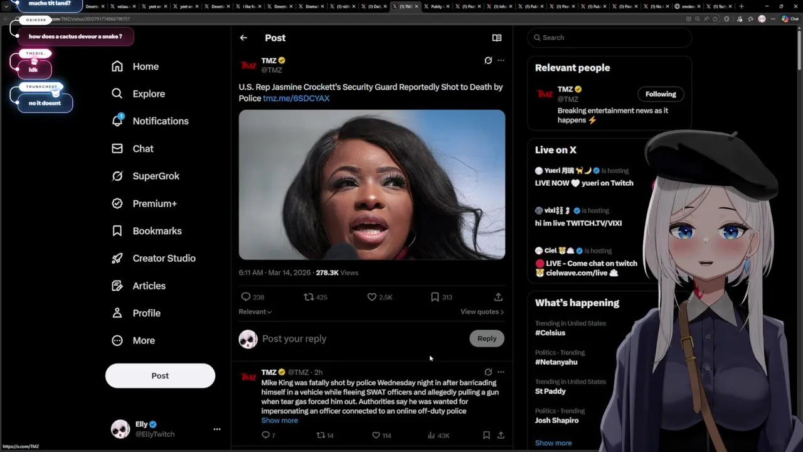
Task: Open Profile page
Action: pyautogui.click(x=136, y=313)
